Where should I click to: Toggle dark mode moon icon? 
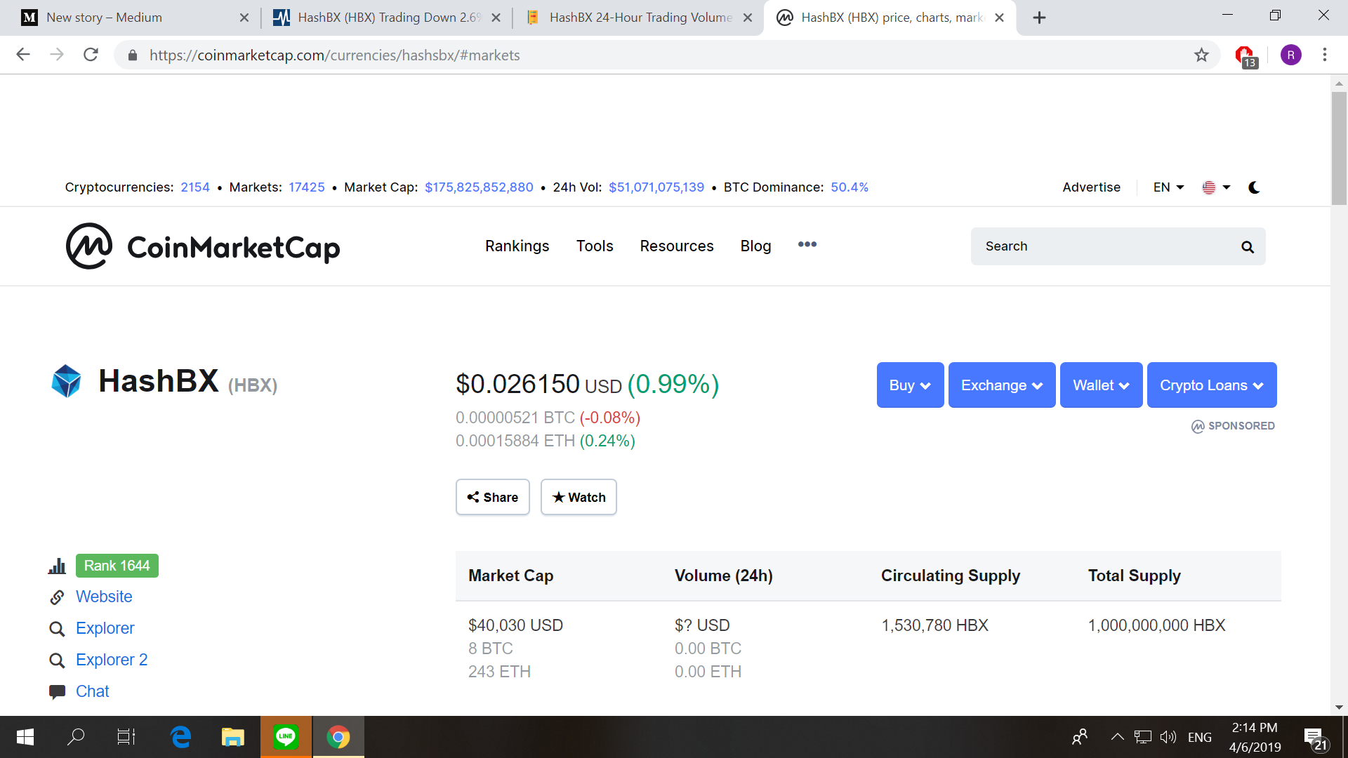pos(1255,187)
